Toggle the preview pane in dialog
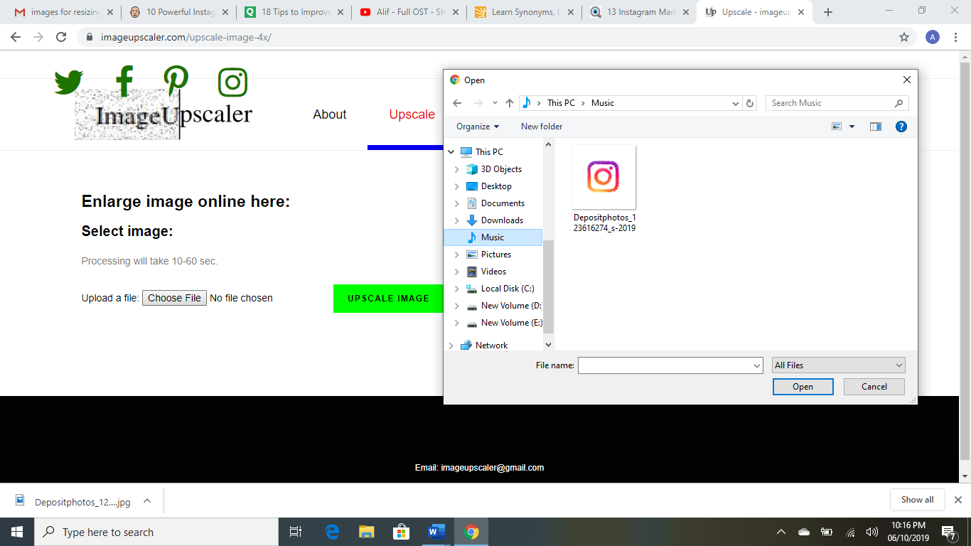Image resolution: width=971 pixels, height=546 pixels. point(876,127)
